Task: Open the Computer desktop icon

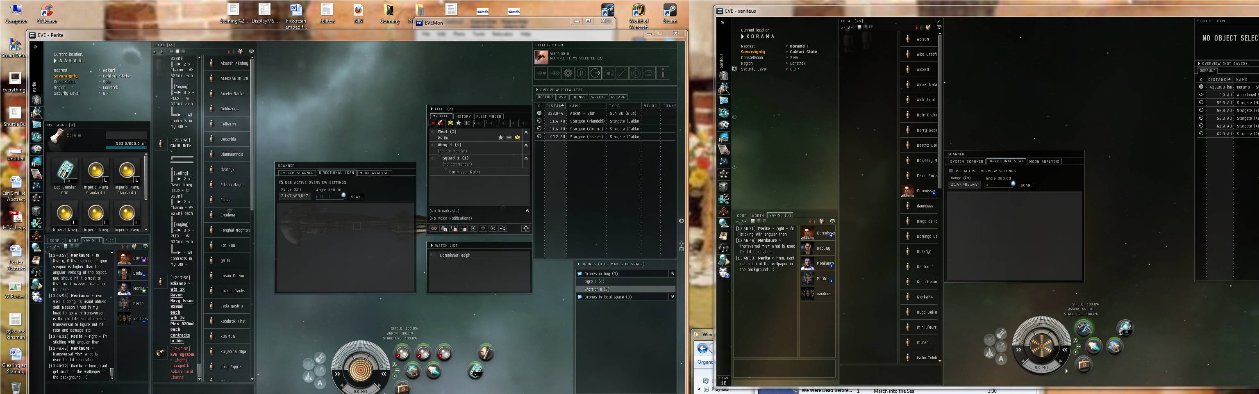Action: click(x=16, y=13)
